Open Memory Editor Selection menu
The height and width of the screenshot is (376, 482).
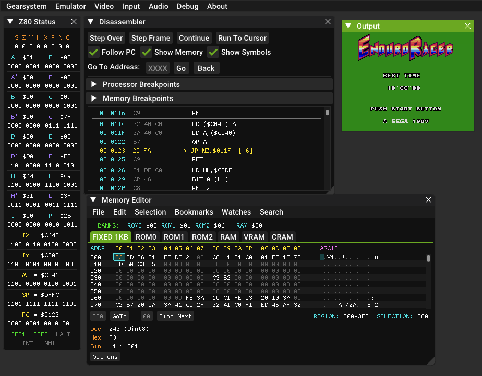pos(150,212)
